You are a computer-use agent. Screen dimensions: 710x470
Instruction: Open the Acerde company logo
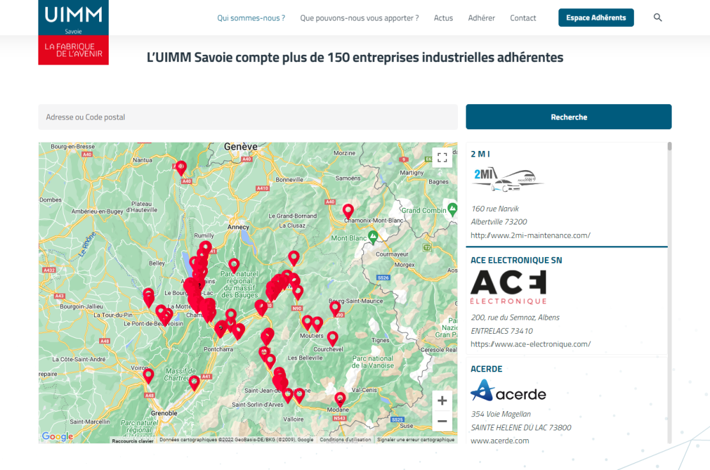click(508, 391)
